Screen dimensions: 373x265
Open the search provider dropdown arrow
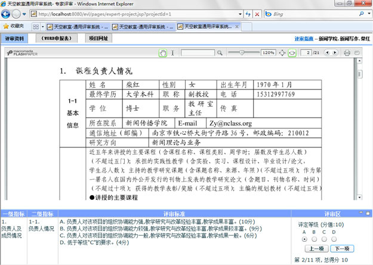pyautogui.click(x=369, y=14)
